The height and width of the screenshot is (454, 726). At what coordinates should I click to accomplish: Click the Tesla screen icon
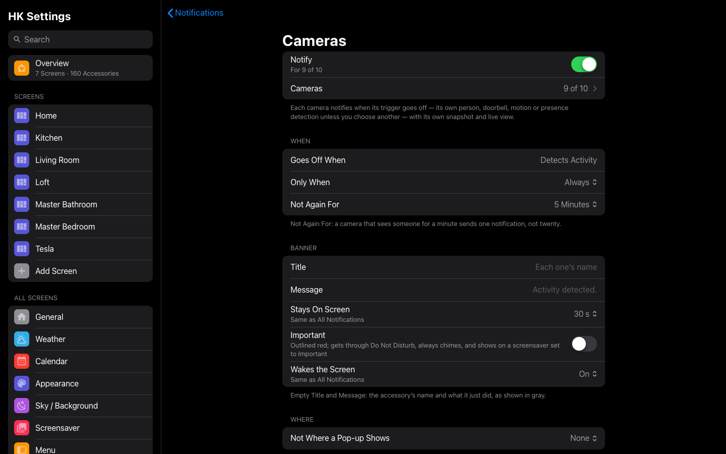(x=22, y=249)
